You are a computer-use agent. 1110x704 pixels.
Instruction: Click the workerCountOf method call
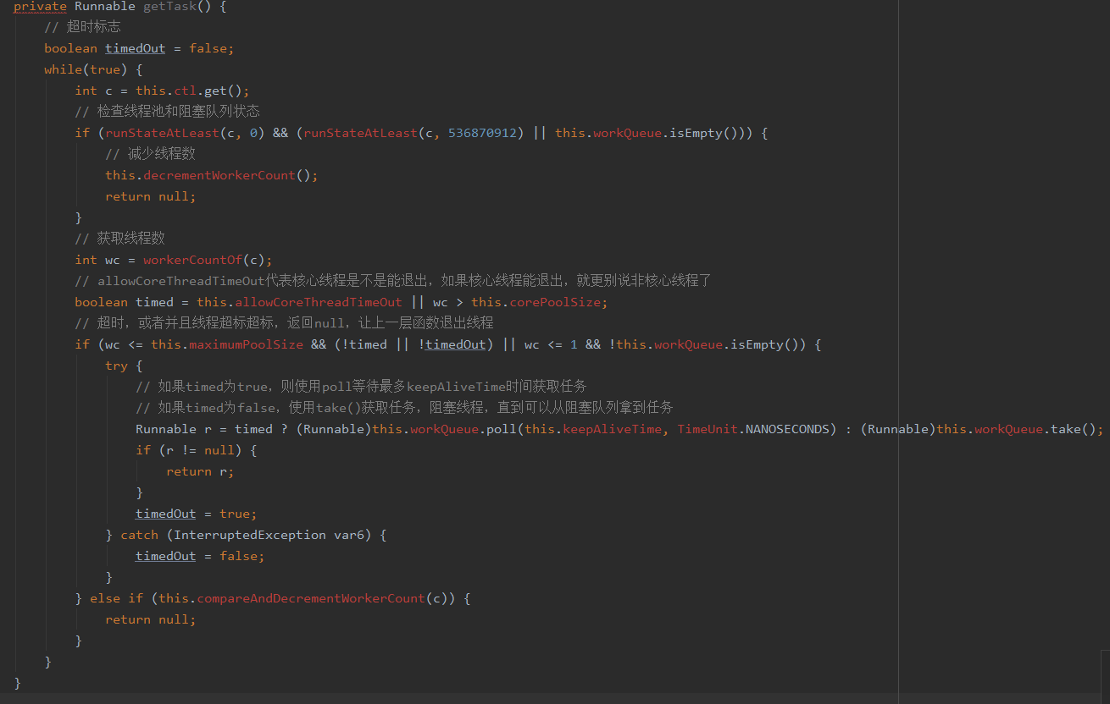coord(192,260)
